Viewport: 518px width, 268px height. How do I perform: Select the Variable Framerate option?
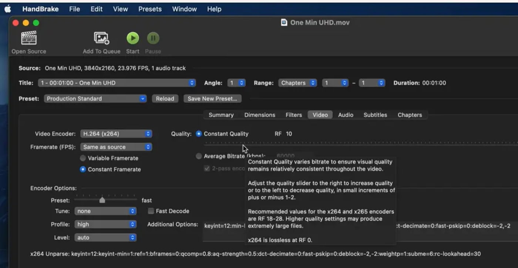[83, 158]
